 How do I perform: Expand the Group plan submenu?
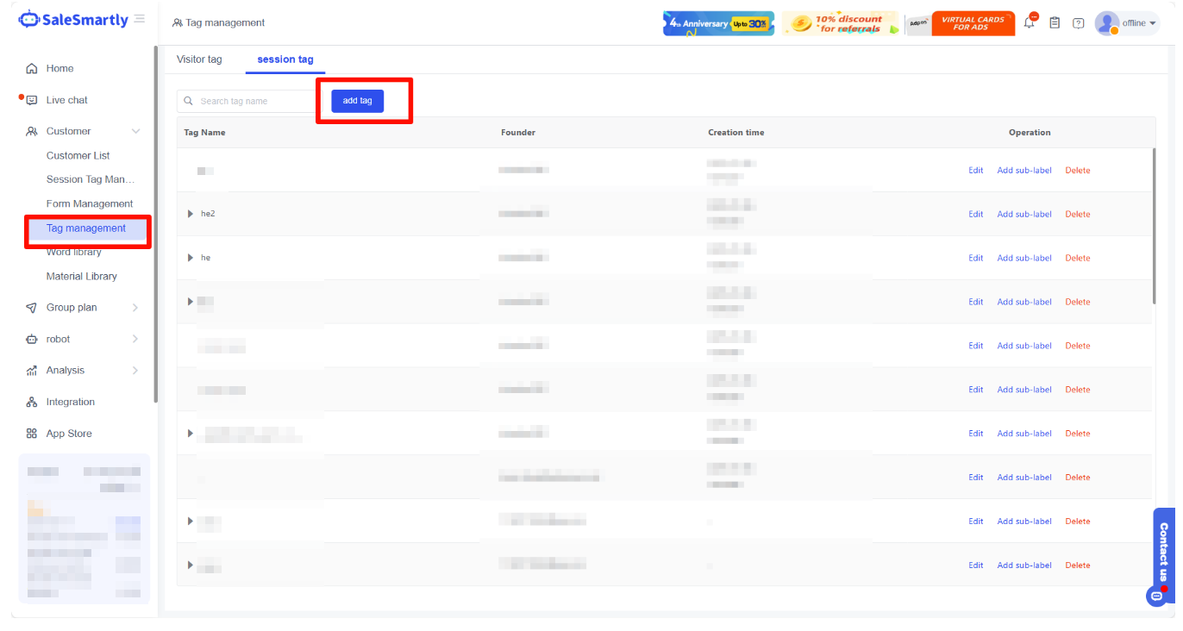point(135,308)
